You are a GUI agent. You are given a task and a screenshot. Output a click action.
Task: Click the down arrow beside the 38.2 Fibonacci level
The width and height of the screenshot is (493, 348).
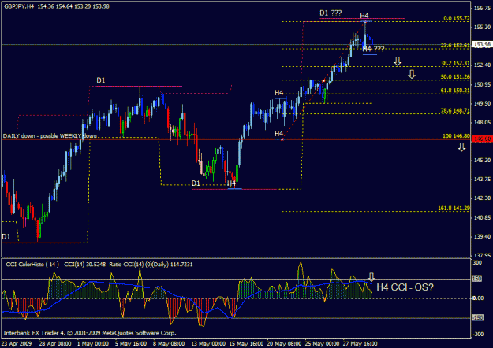click(x=398, y=61)
